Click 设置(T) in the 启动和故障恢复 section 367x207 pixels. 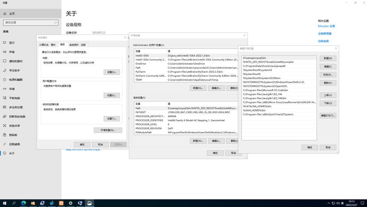pos(112,118)
